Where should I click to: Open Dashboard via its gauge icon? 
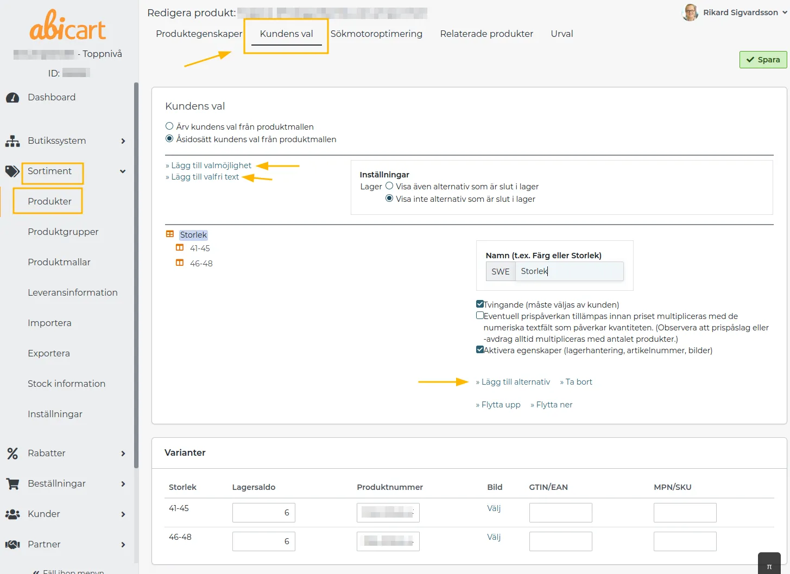(x=12, y=98)
